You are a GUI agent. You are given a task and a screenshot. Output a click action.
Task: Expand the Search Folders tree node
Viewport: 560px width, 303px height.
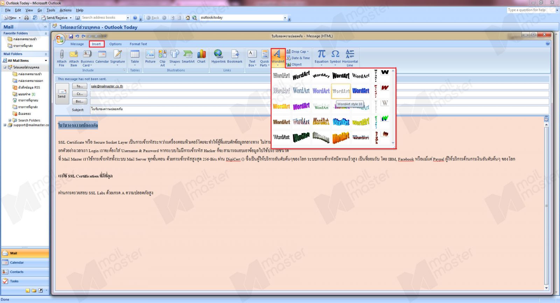pos(10,120)
